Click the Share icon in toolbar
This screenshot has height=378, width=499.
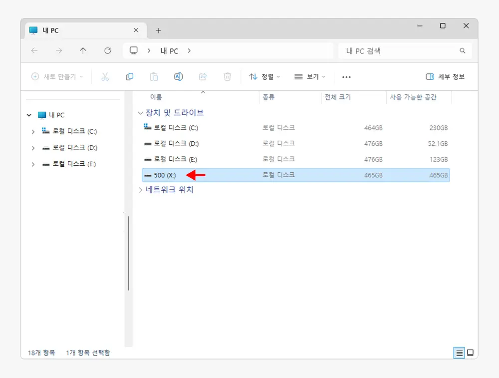[x=203, y=76]
